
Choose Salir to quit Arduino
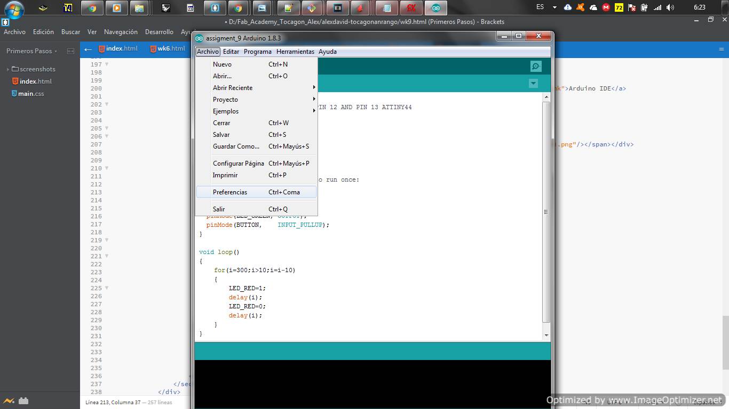[256, 209]
